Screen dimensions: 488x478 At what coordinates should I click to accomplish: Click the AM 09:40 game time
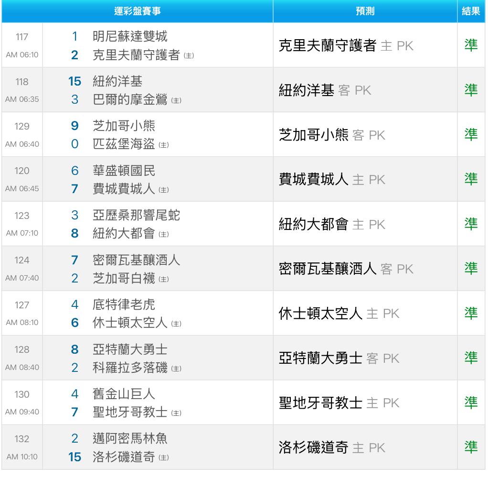(x=22, y=412)
